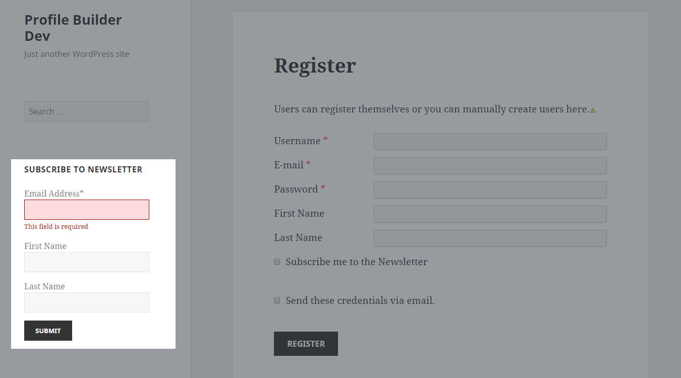
Task: Open the 'Profile Builder Dev' site title link
Action: (73, 28)
